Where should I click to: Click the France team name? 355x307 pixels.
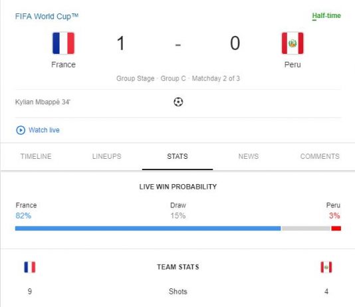tap(63, 64)
